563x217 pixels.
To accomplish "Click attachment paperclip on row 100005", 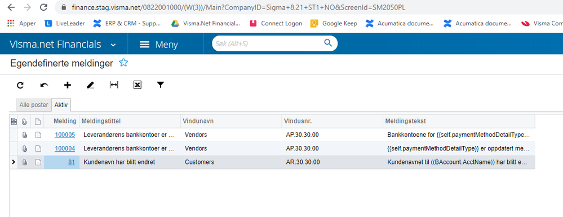I will (x=24, y=135).
